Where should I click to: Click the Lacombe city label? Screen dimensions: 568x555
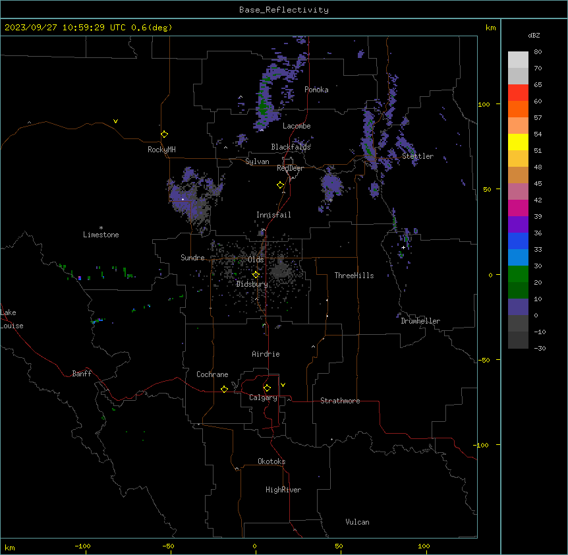pos(297,126)
